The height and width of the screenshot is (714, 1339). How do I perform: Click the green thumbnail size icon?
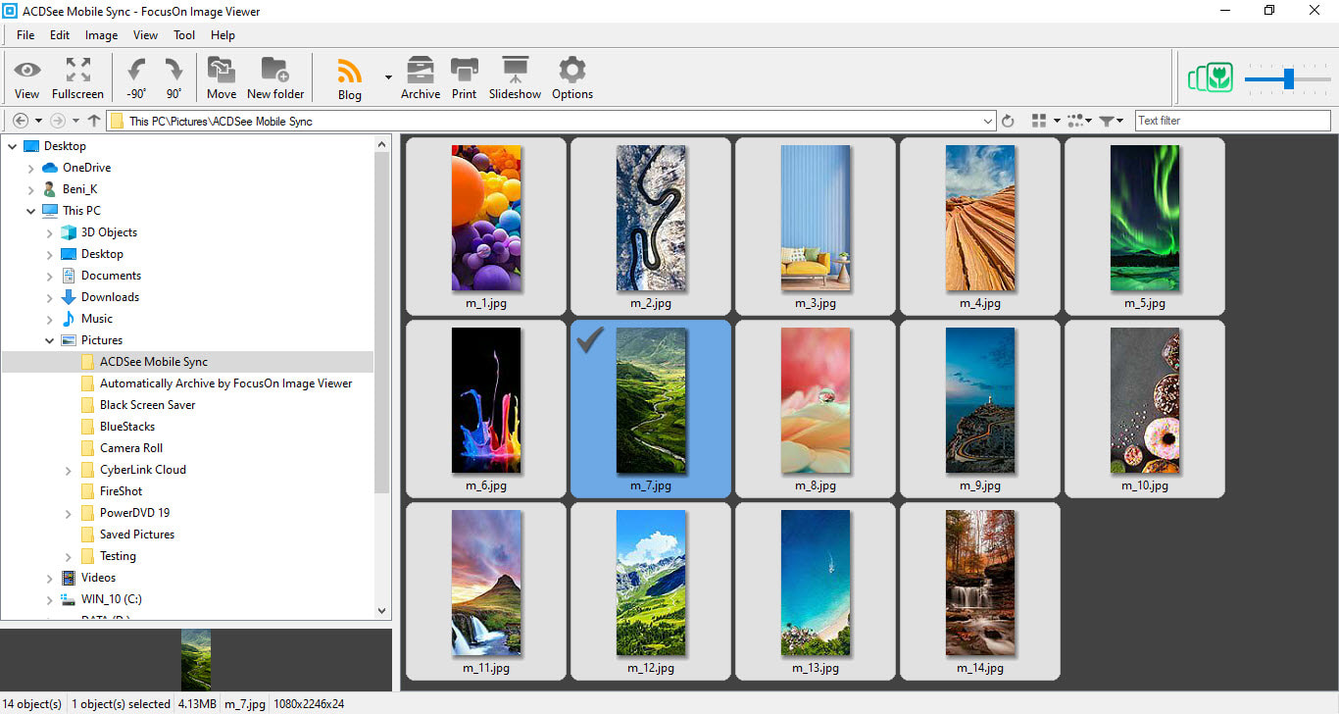pos(1211,77)
